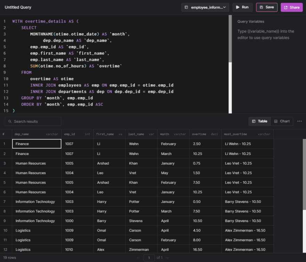This screenshot has width=306, height=262.
Task: Place cursor on INNER JOIN employees line
Action: [102, 85]
